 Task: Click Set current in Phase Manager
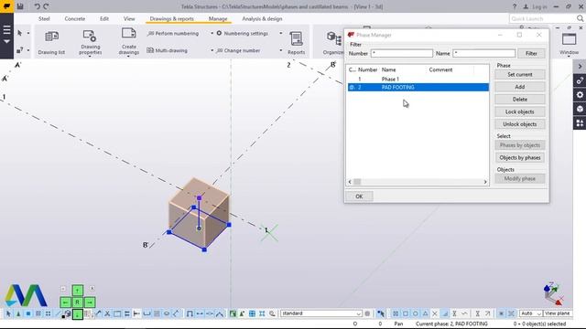pos(519,75)
